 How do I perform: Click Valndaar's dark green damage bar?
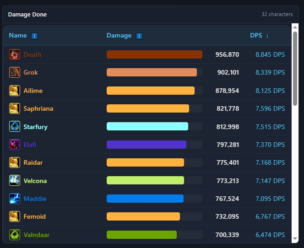142,235
